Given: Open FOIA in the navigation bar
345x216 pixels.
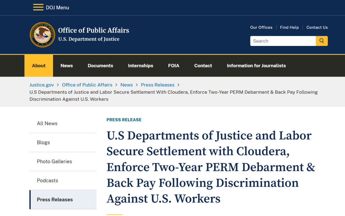Looking at the screenshot, I should coord(173,66).
